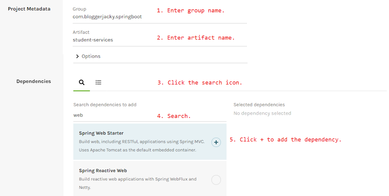Focus the Group field com.bloggerjacky.springboot

(107, 17)
